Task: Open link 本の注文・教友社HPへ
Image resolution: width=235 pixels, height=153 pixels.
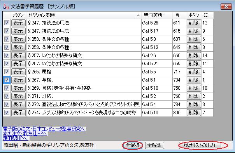Action: point(25,134)
